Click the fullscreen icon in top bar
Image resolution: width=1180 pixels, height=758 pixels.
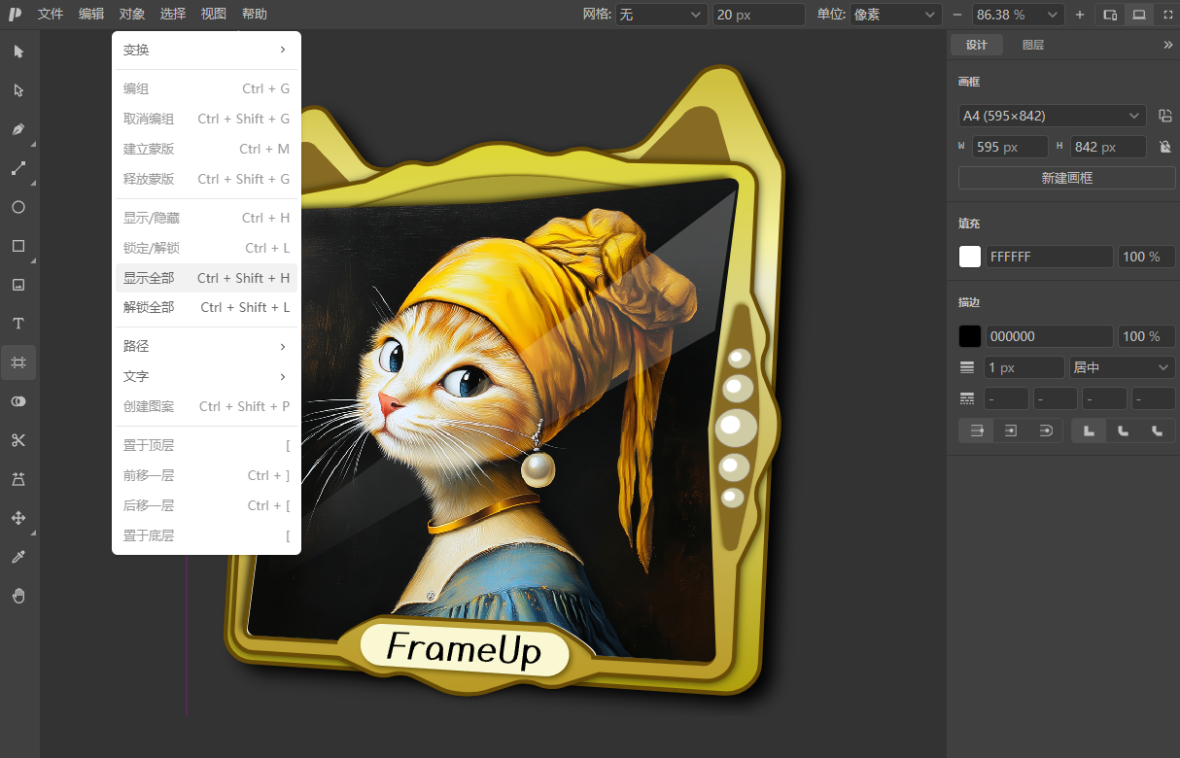(x=1167, y=15)
